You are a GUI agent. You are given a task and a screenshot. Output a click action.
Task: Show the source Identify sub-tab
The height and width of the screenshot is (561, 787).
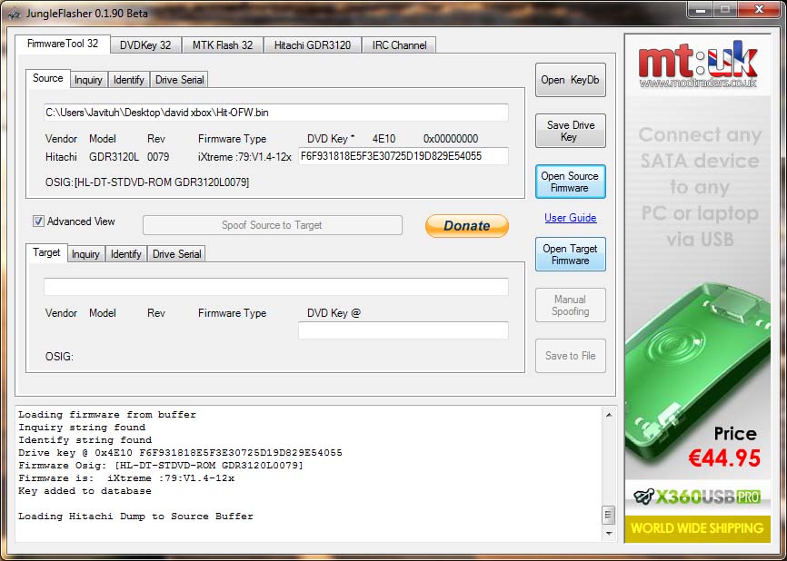tap(128, 80)
